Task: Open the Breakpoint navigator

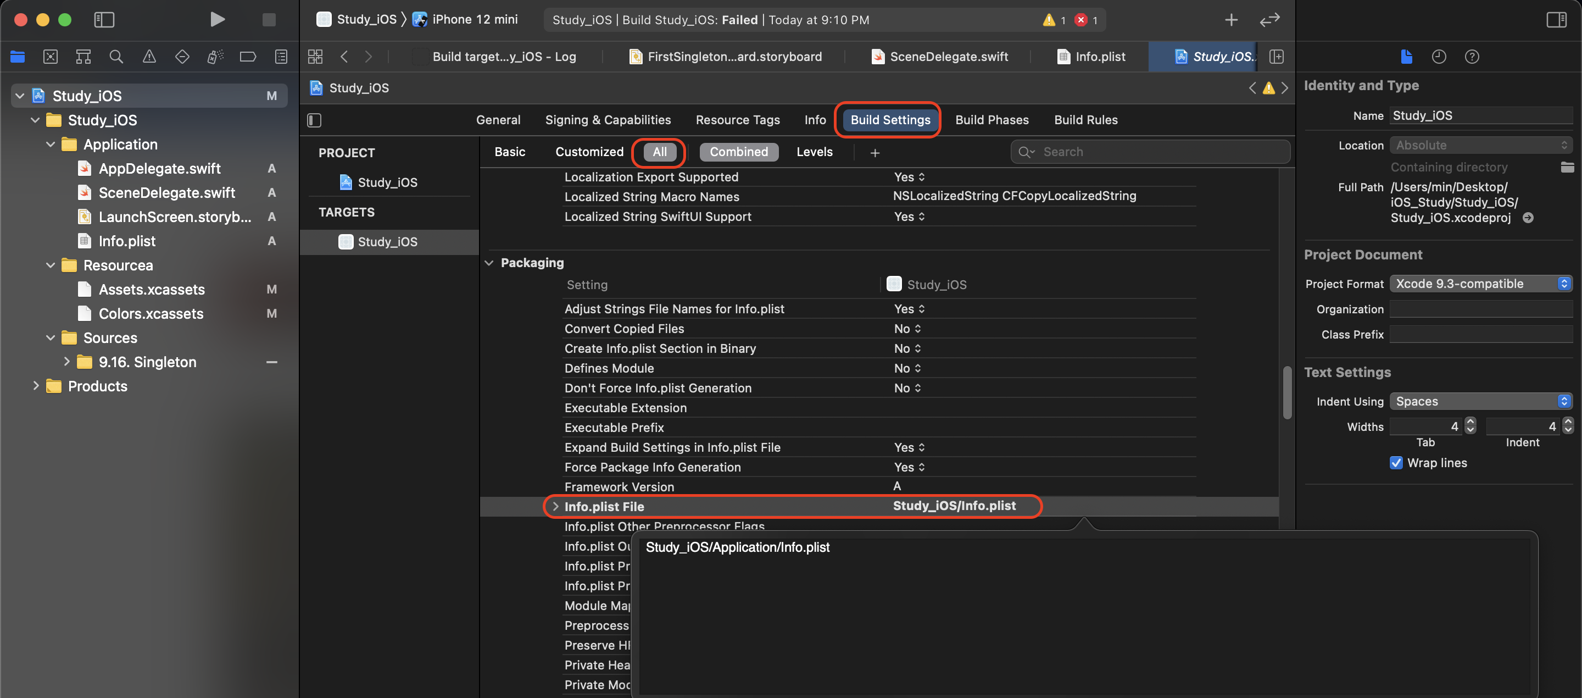Action: pos(248,57)
